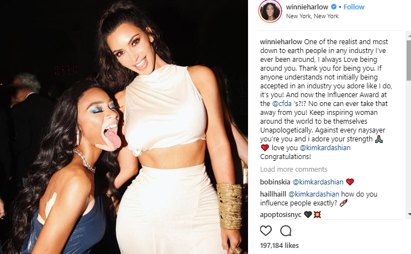Load more comments on the post
The width and height of the screenshot is (411, 254).
[293, 170]
